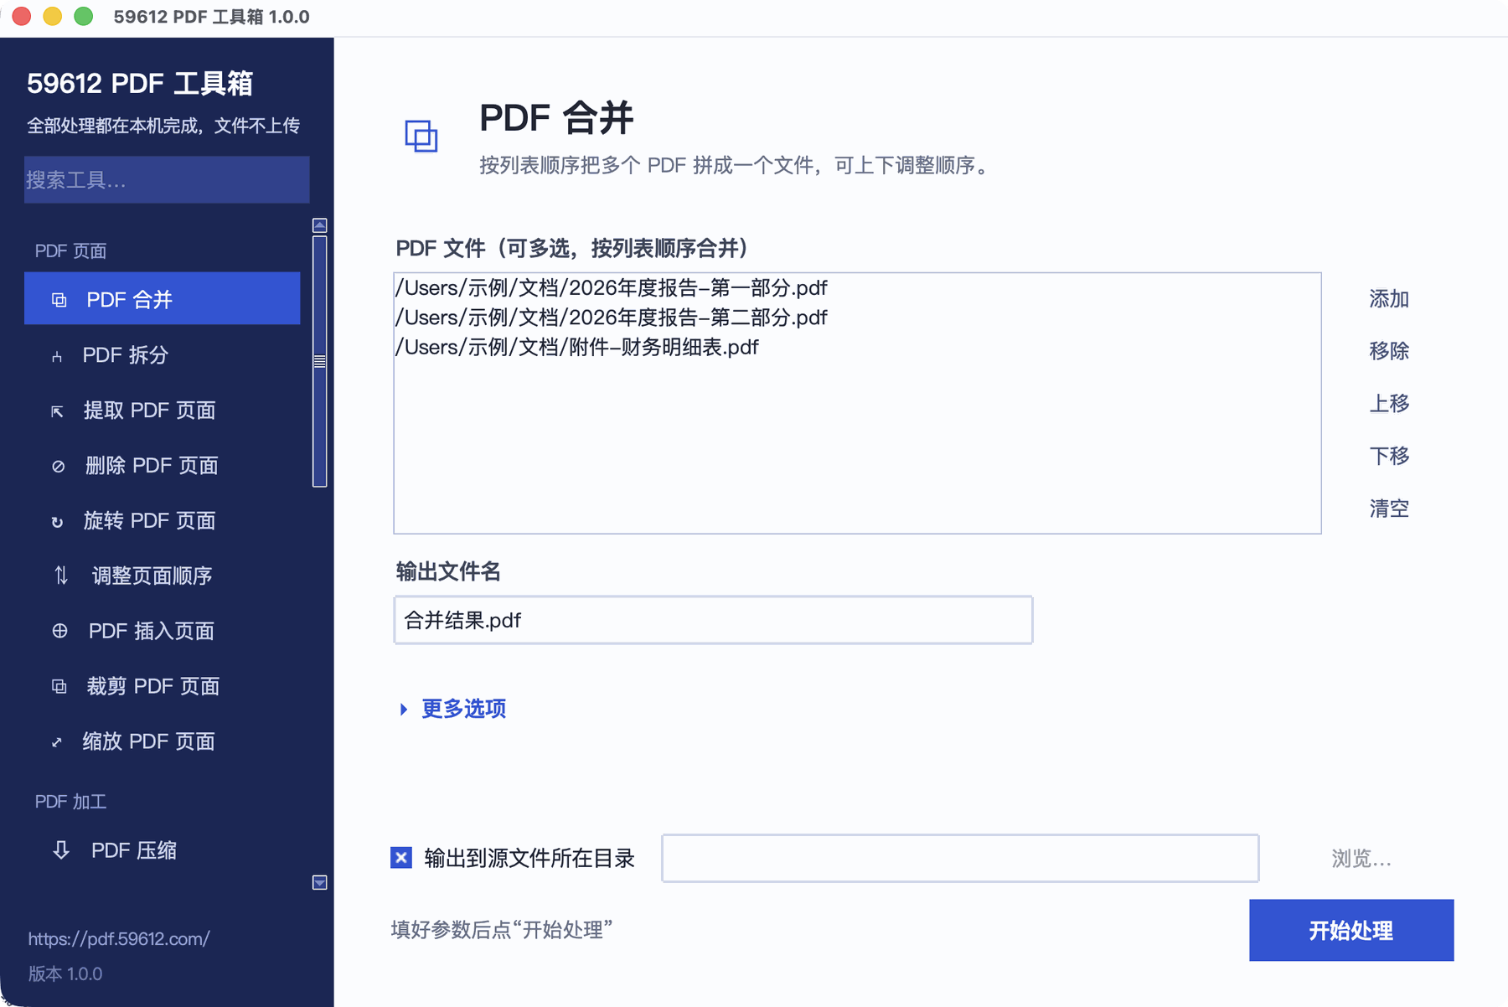Click the PDF 拆分 sidebar icon
The image size is (1508, 1007).
click(57, 356)
